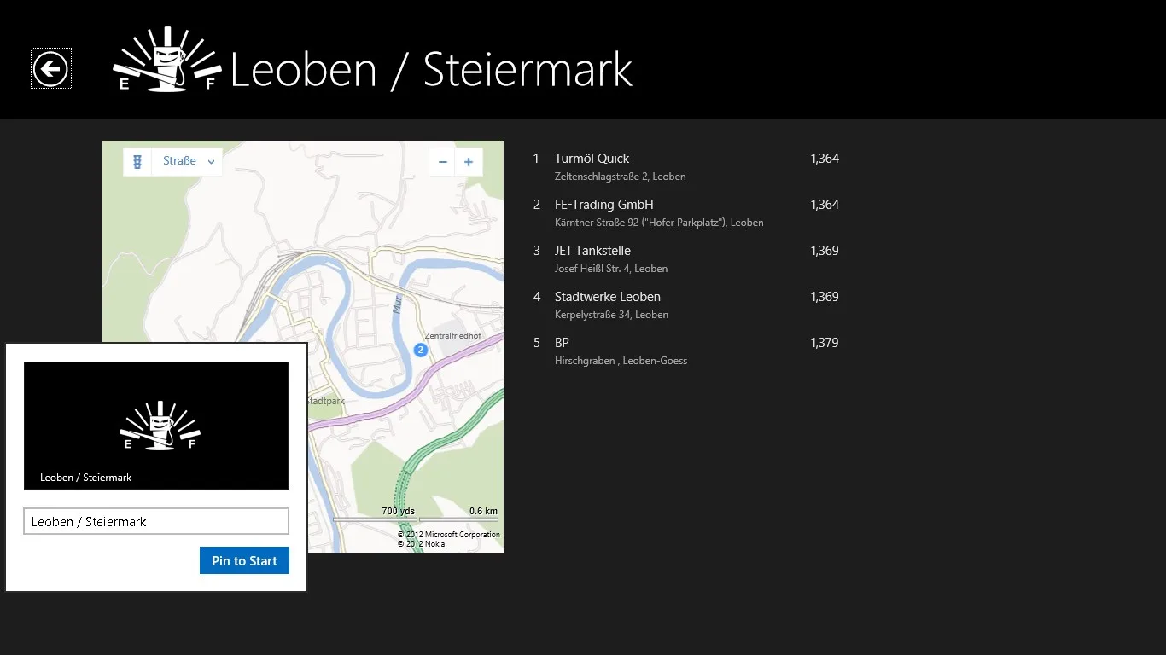Select the JET Tankstelle station entry
The height and width of the screenshot is (655, 1166).
pyautogui.click(x=686, y=258)
